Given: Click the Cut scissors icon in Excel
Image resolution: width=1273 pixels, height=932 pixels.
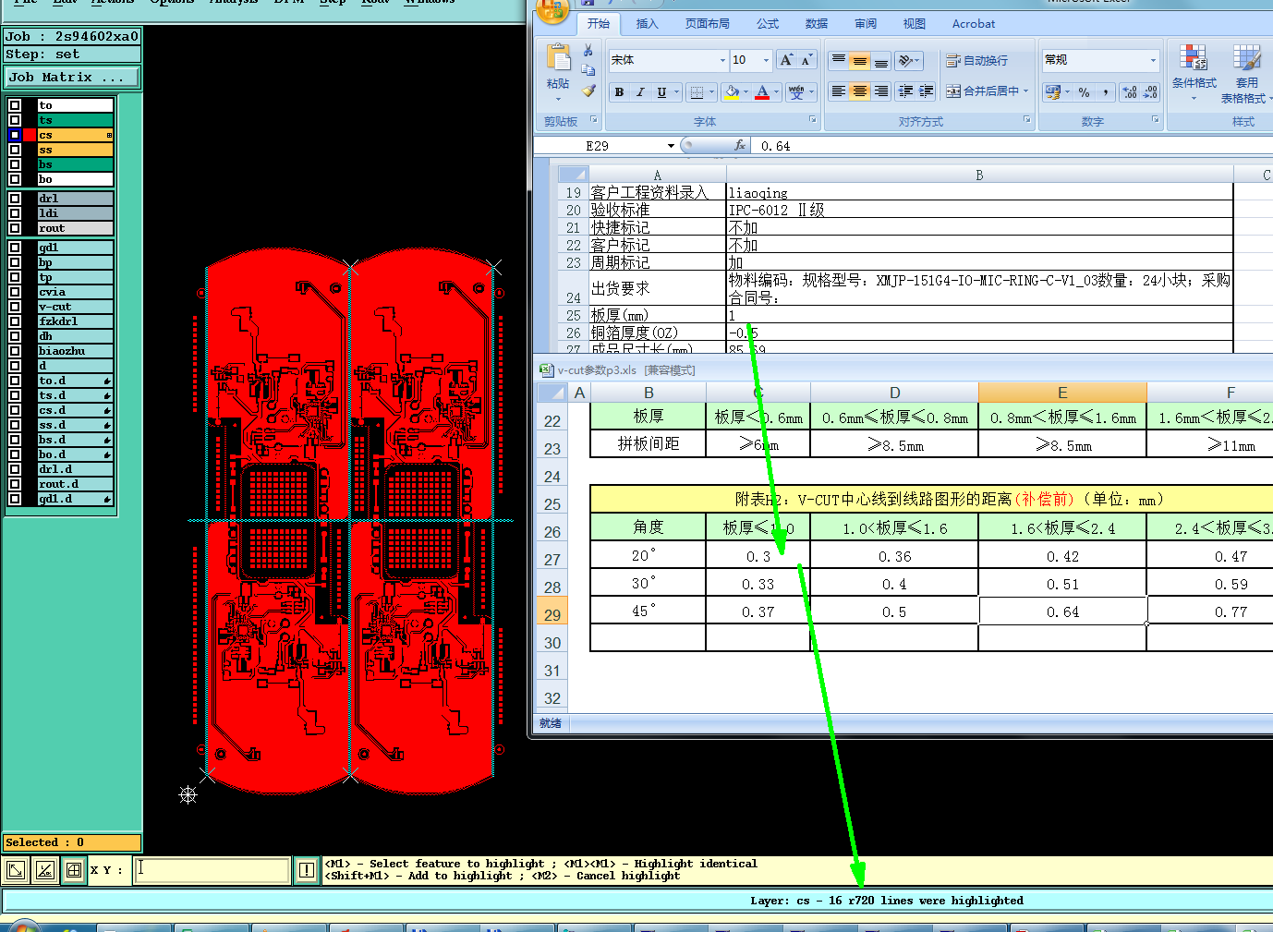Looking at the screenshot, I should 588,51.
